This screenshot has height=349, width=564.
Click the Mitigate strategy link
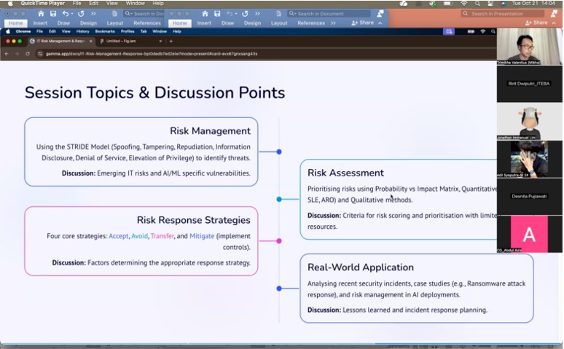202,236
